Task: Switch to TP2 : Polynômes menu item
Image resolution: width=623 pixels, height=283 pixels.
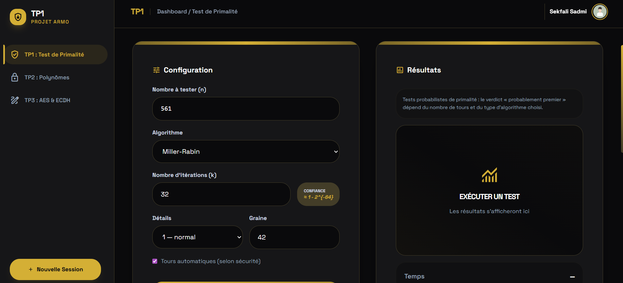Action: pos(47,77)
